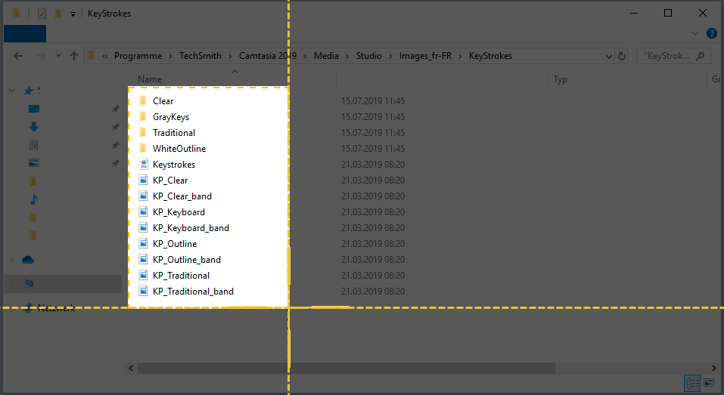
Task: Open the GrayKeys folder
Action: pos(164,116)
